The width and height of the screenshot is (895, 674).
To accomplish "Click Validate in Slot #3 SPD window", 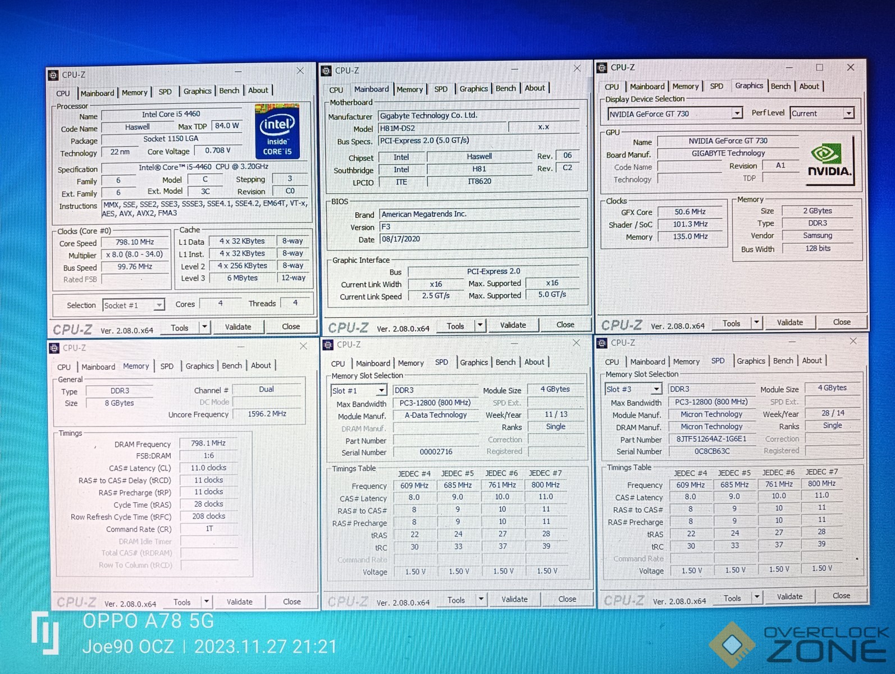I will point(789,596).
